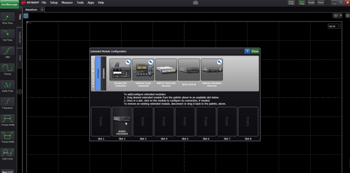350x173 pixels.
Task: Switch to the Amplitude measurements tab
Action: pos(19,37)
